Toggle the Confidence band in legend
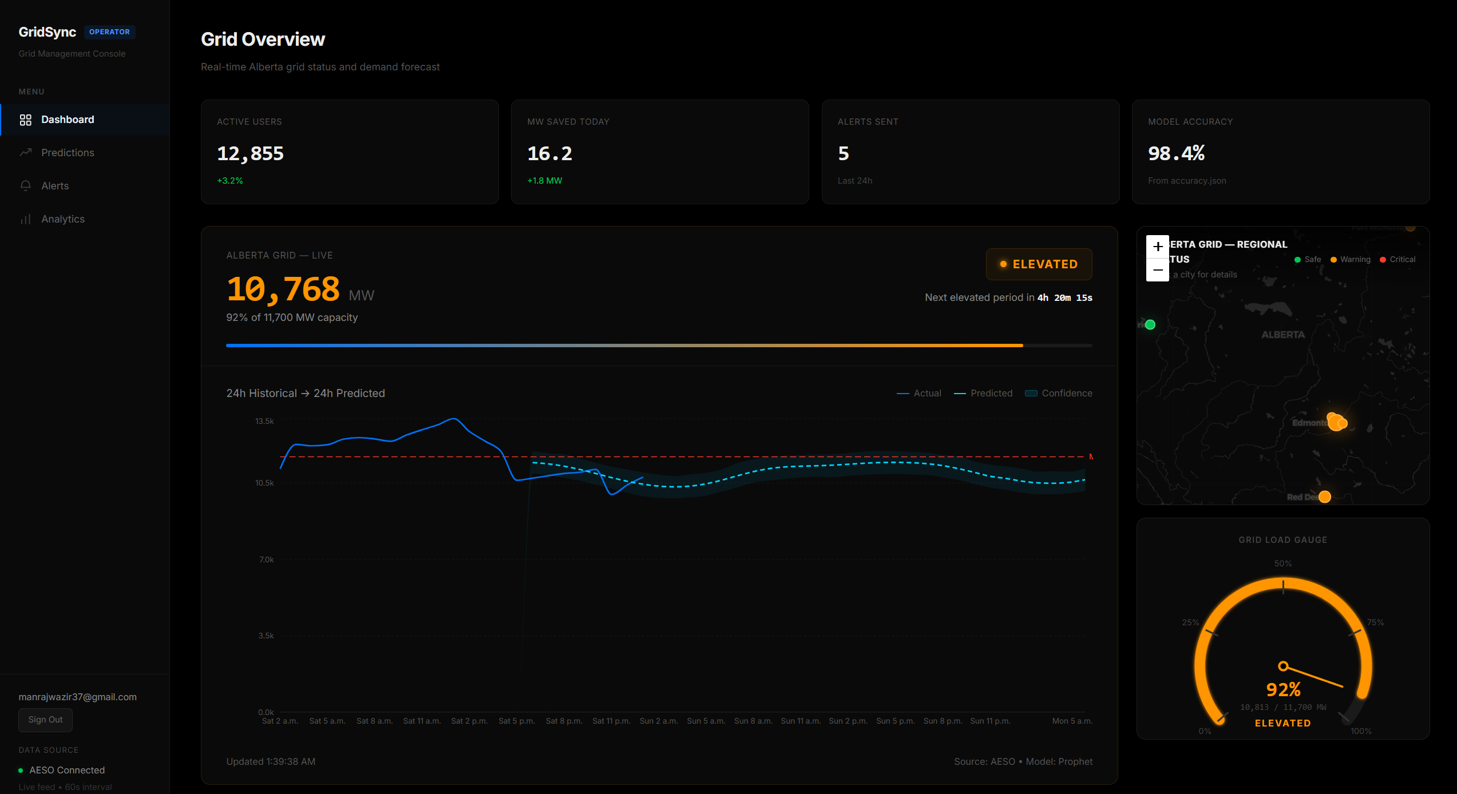The height and width of the screenshot is (794, 1457). (1059, 394)
